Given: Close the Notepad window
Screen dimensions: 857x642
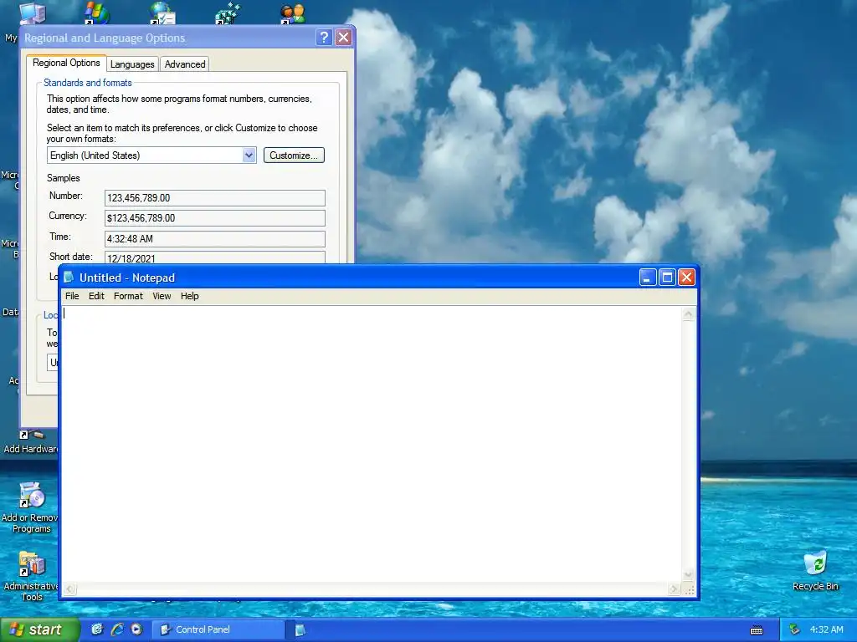Looking at the screenshot, I should [686, 278].
